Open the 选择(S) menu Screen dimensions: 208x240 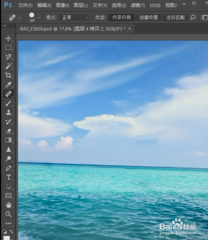coord(119,5)
